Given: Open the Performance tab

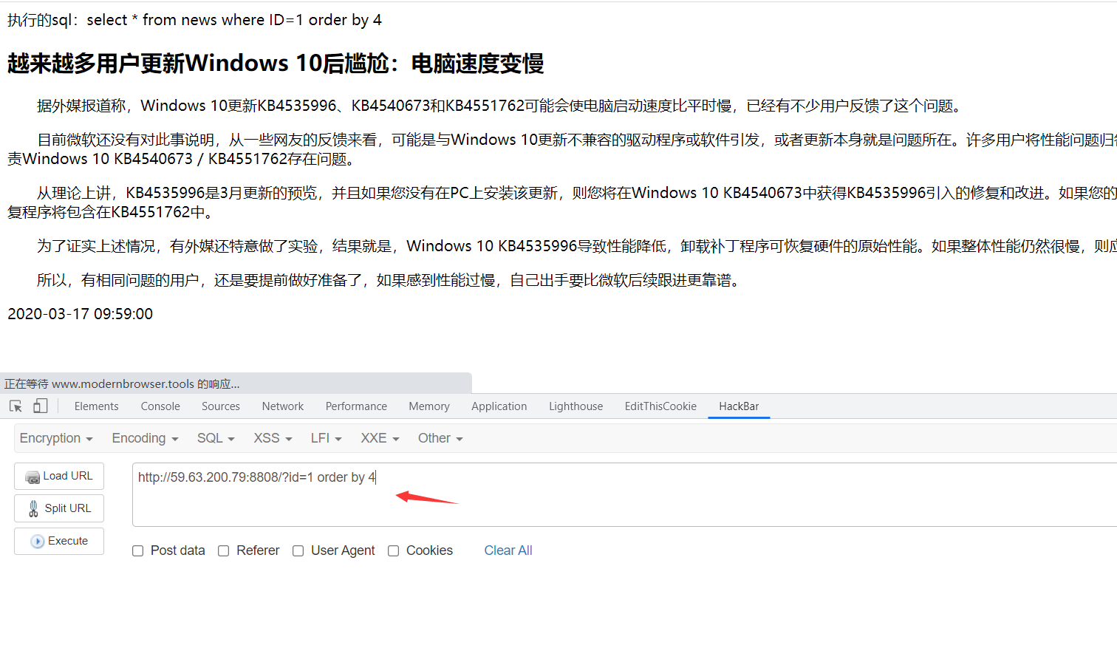Looking at the screenshot, I should pos(356,406).
